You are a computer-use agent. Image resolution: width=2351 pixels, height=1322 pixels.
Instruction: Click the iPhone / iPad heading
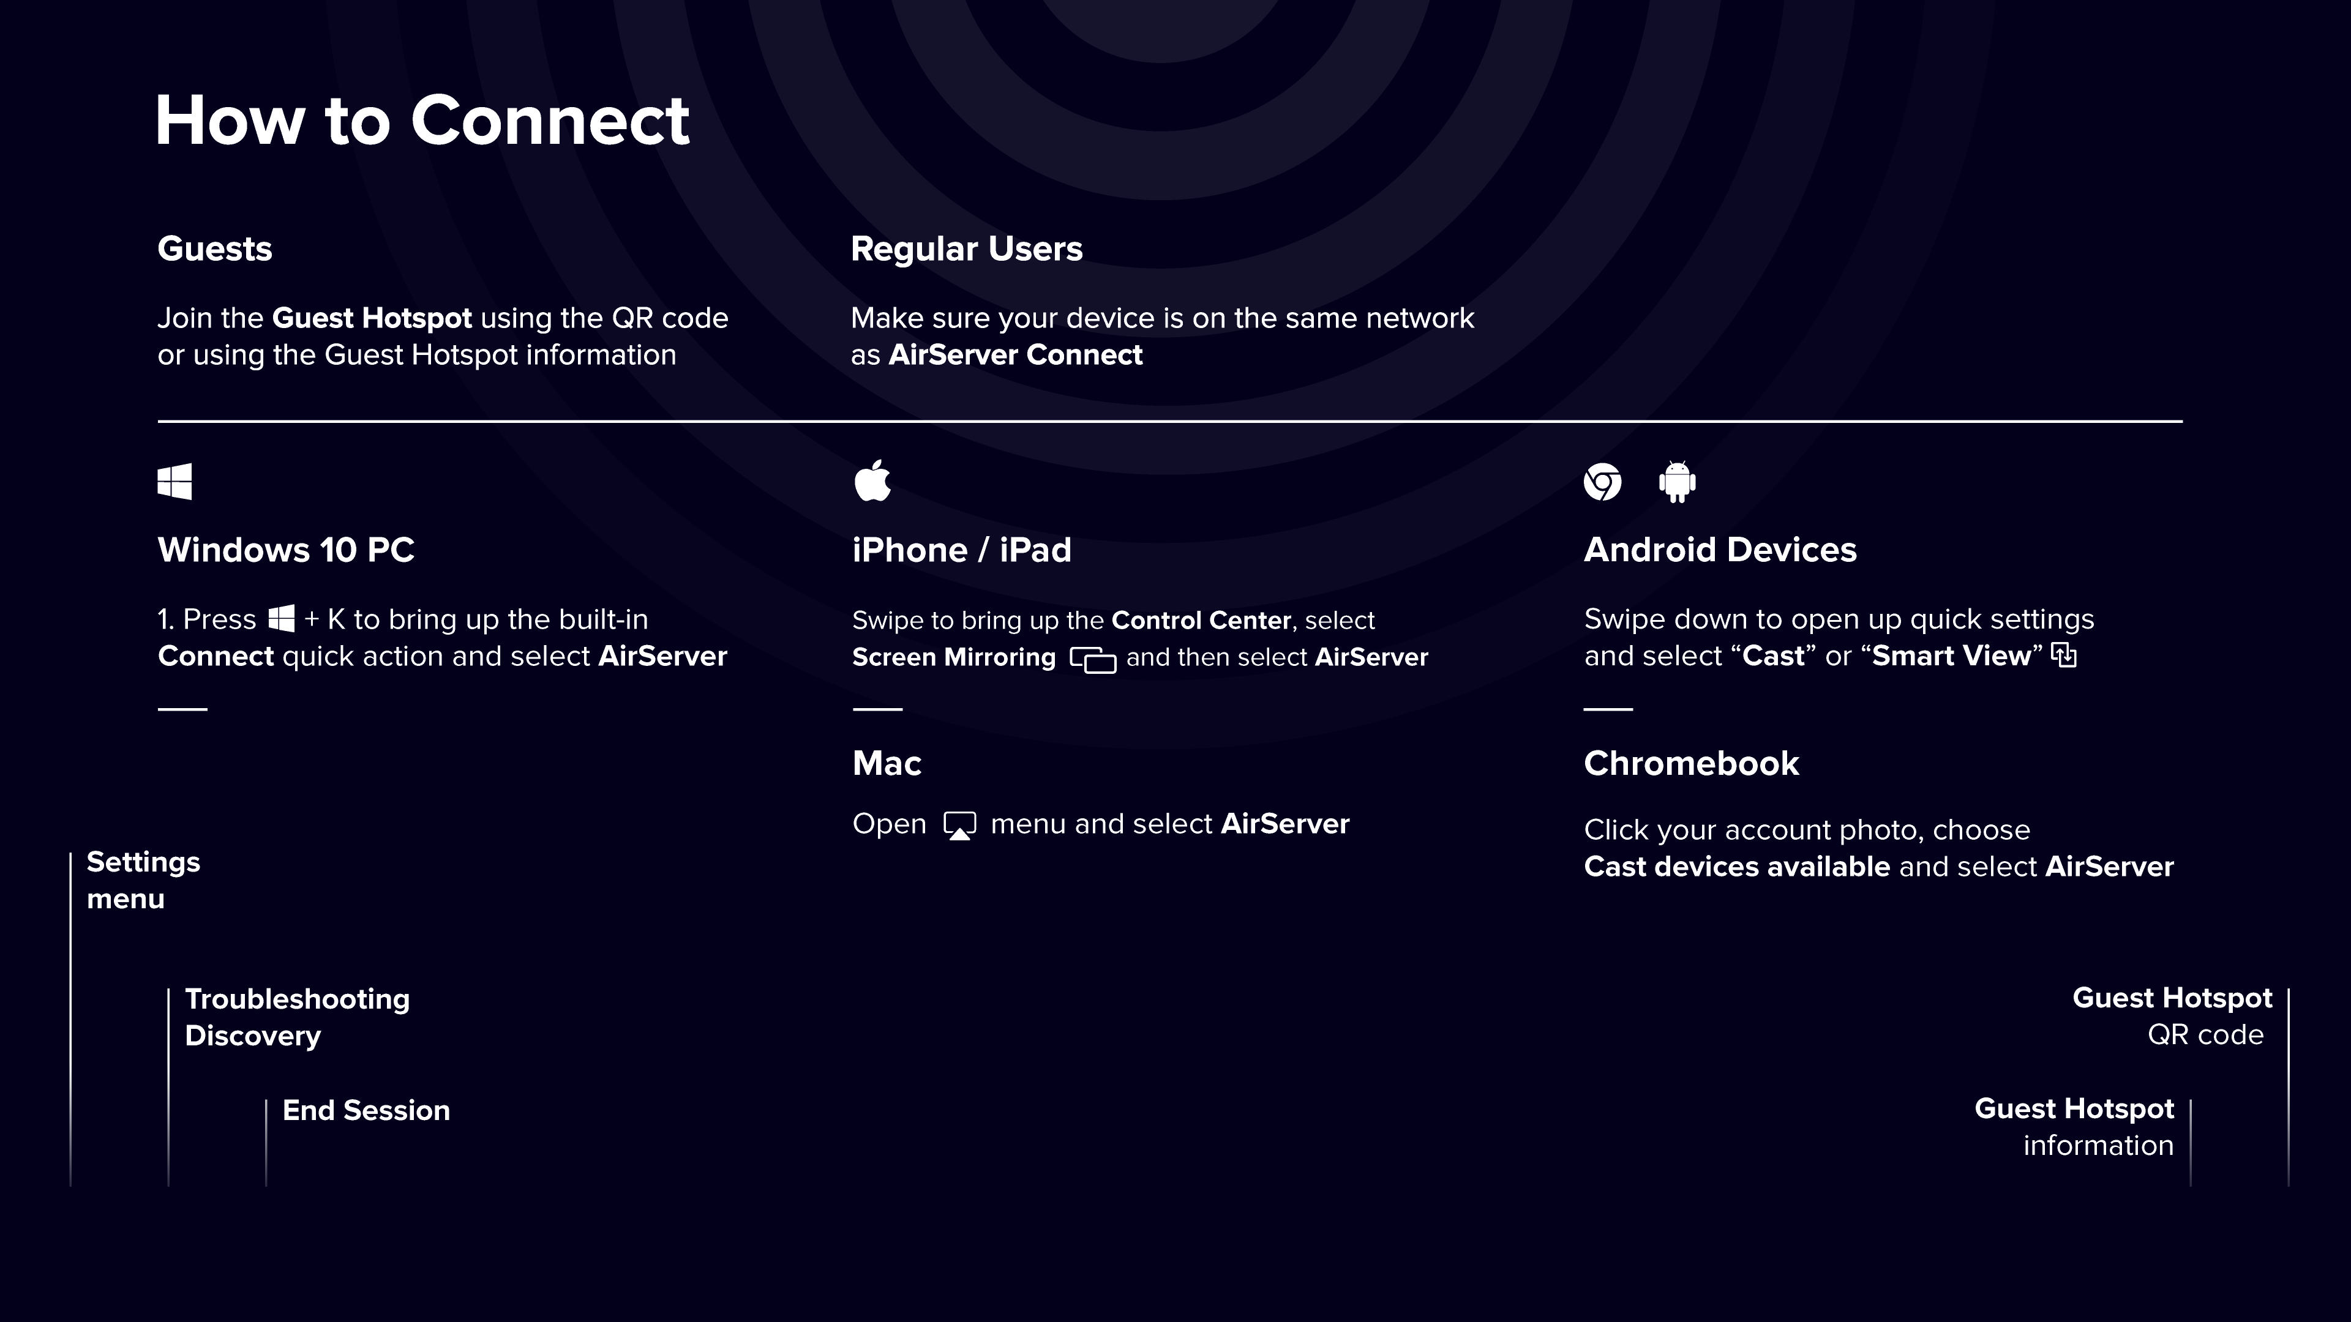(x=962, y=550)
